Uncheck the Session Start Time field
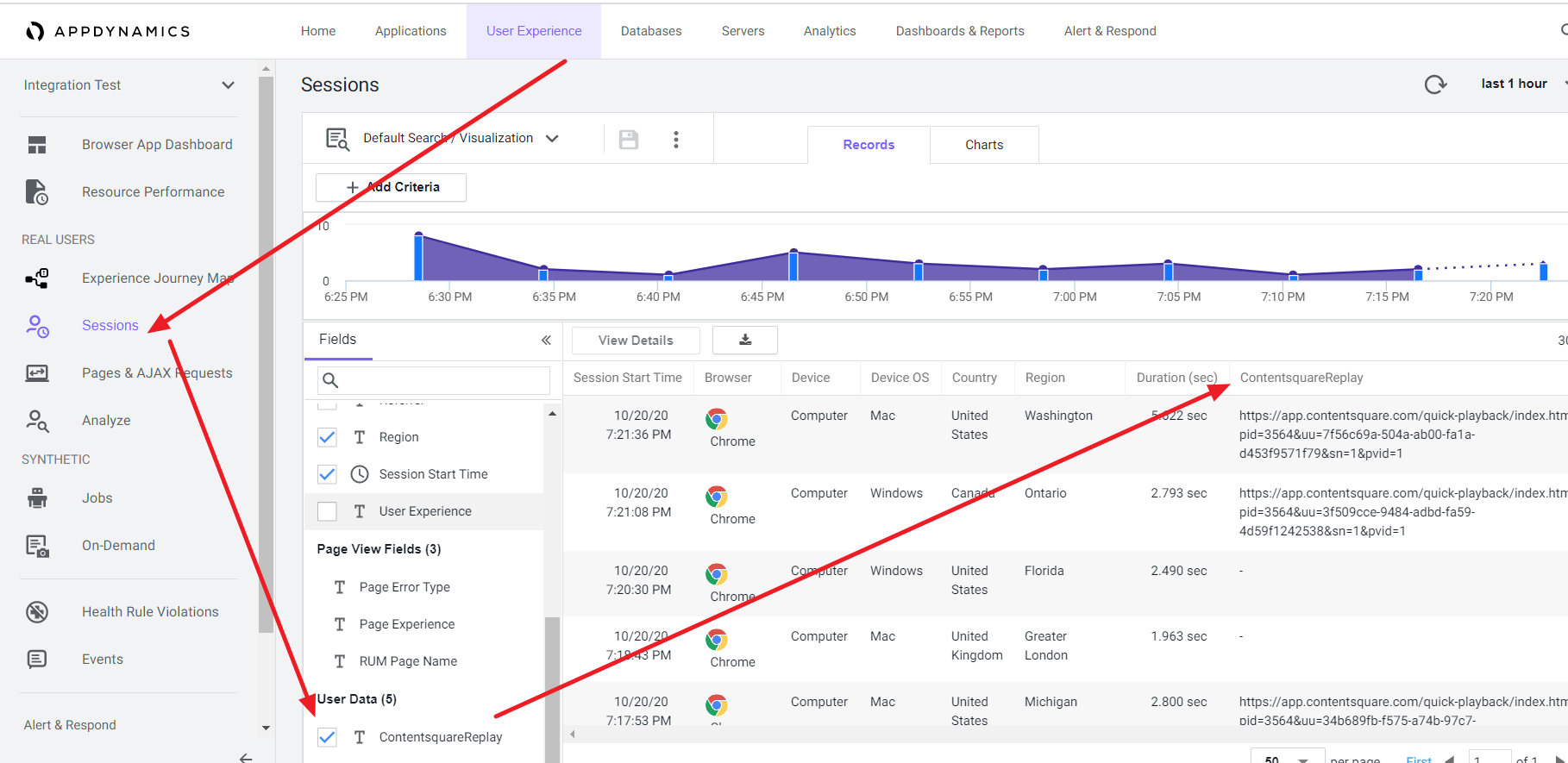The image size is (1568, 763). point(327,474)
